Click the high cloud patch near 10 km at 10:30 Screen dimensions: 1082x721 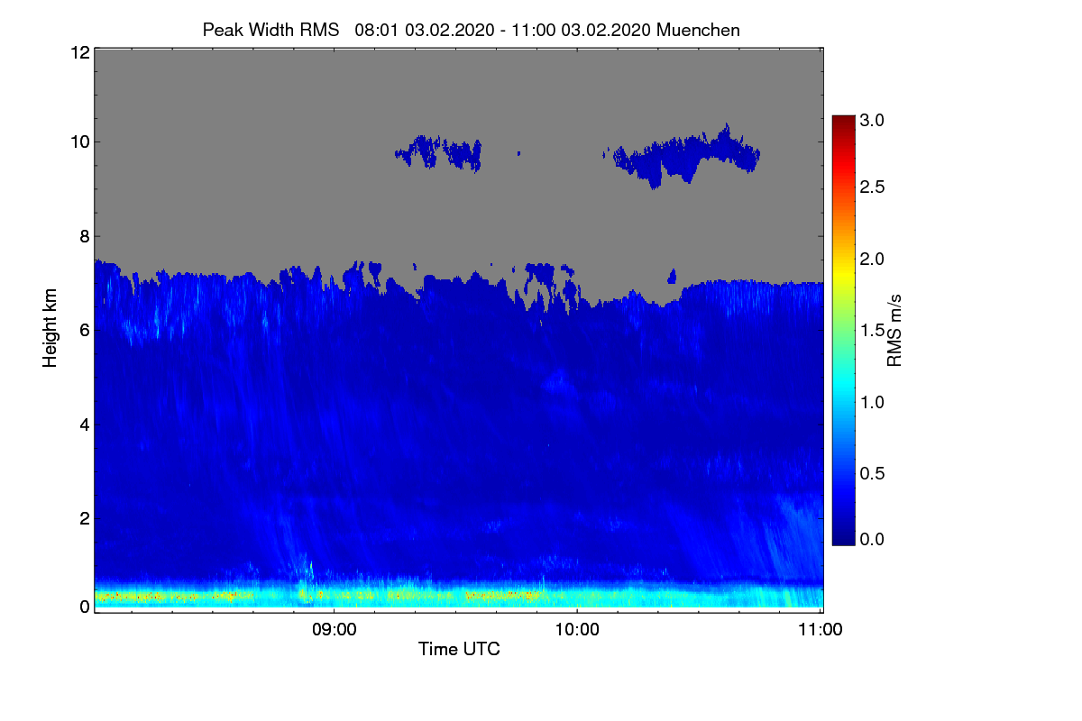click(x=687, y=156)
